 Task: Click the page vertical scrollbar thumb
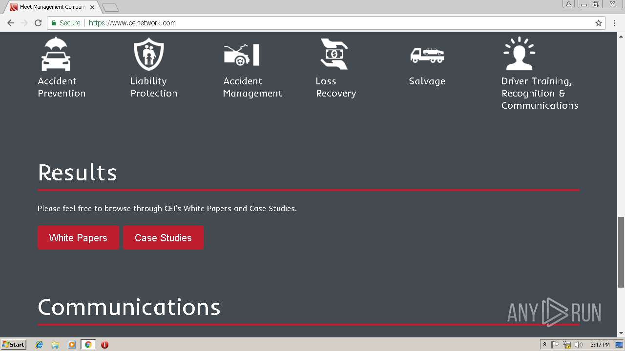[621, 252]
